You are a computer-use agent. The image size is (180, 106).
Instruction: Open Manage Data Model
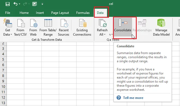(x=161, y=27)
